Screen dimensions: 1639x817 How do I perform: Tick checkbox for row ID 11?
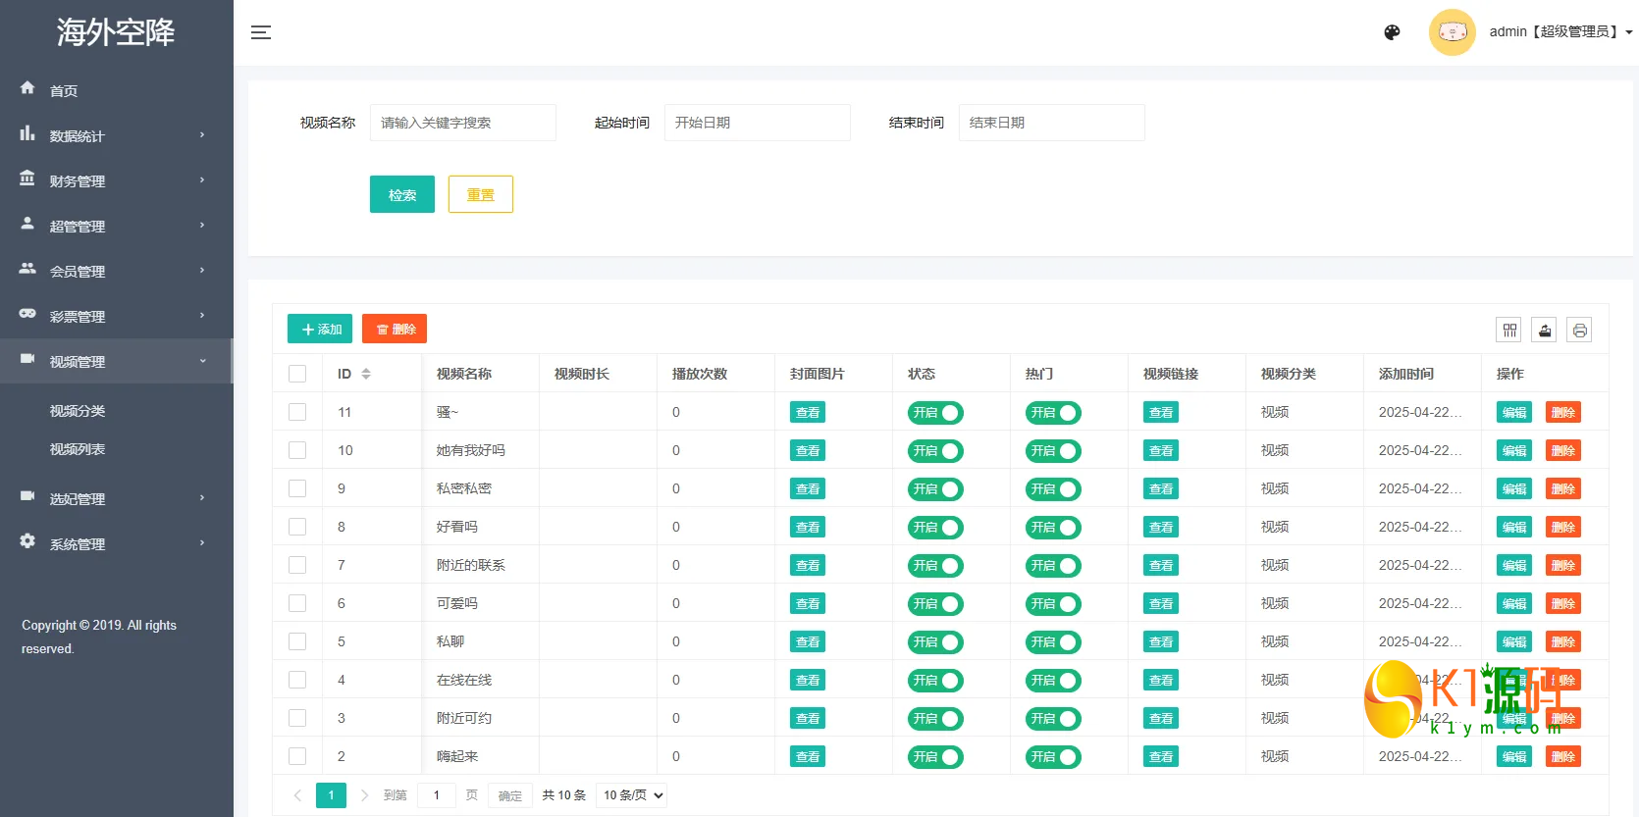coord(297,412)
